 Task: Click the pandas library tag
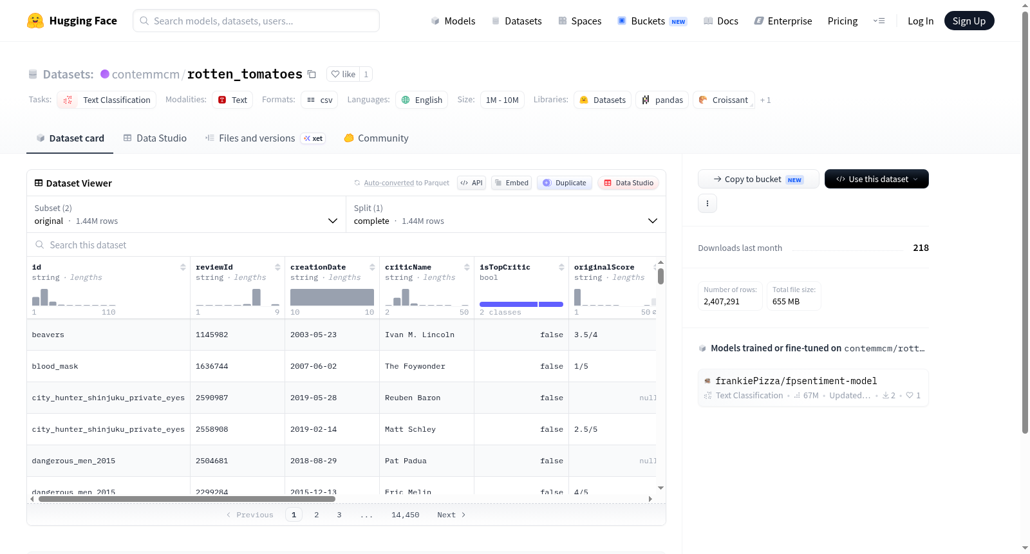click(662, 100)
